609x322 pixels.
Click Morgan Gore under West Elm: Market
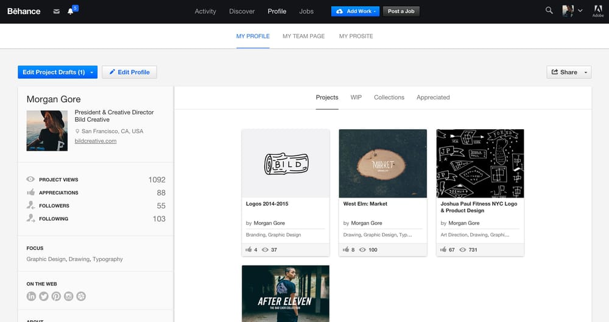click(367, 223)
